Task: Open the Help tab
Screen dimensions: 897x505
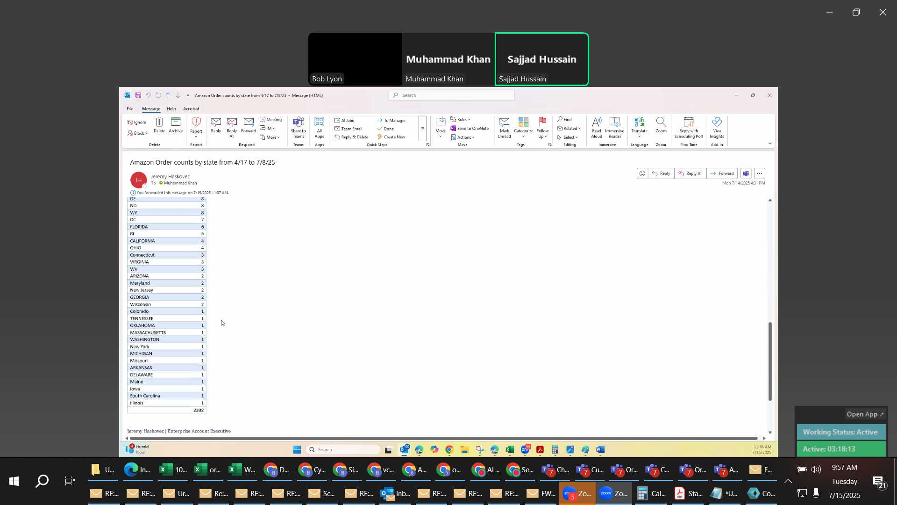Action: 171,109
